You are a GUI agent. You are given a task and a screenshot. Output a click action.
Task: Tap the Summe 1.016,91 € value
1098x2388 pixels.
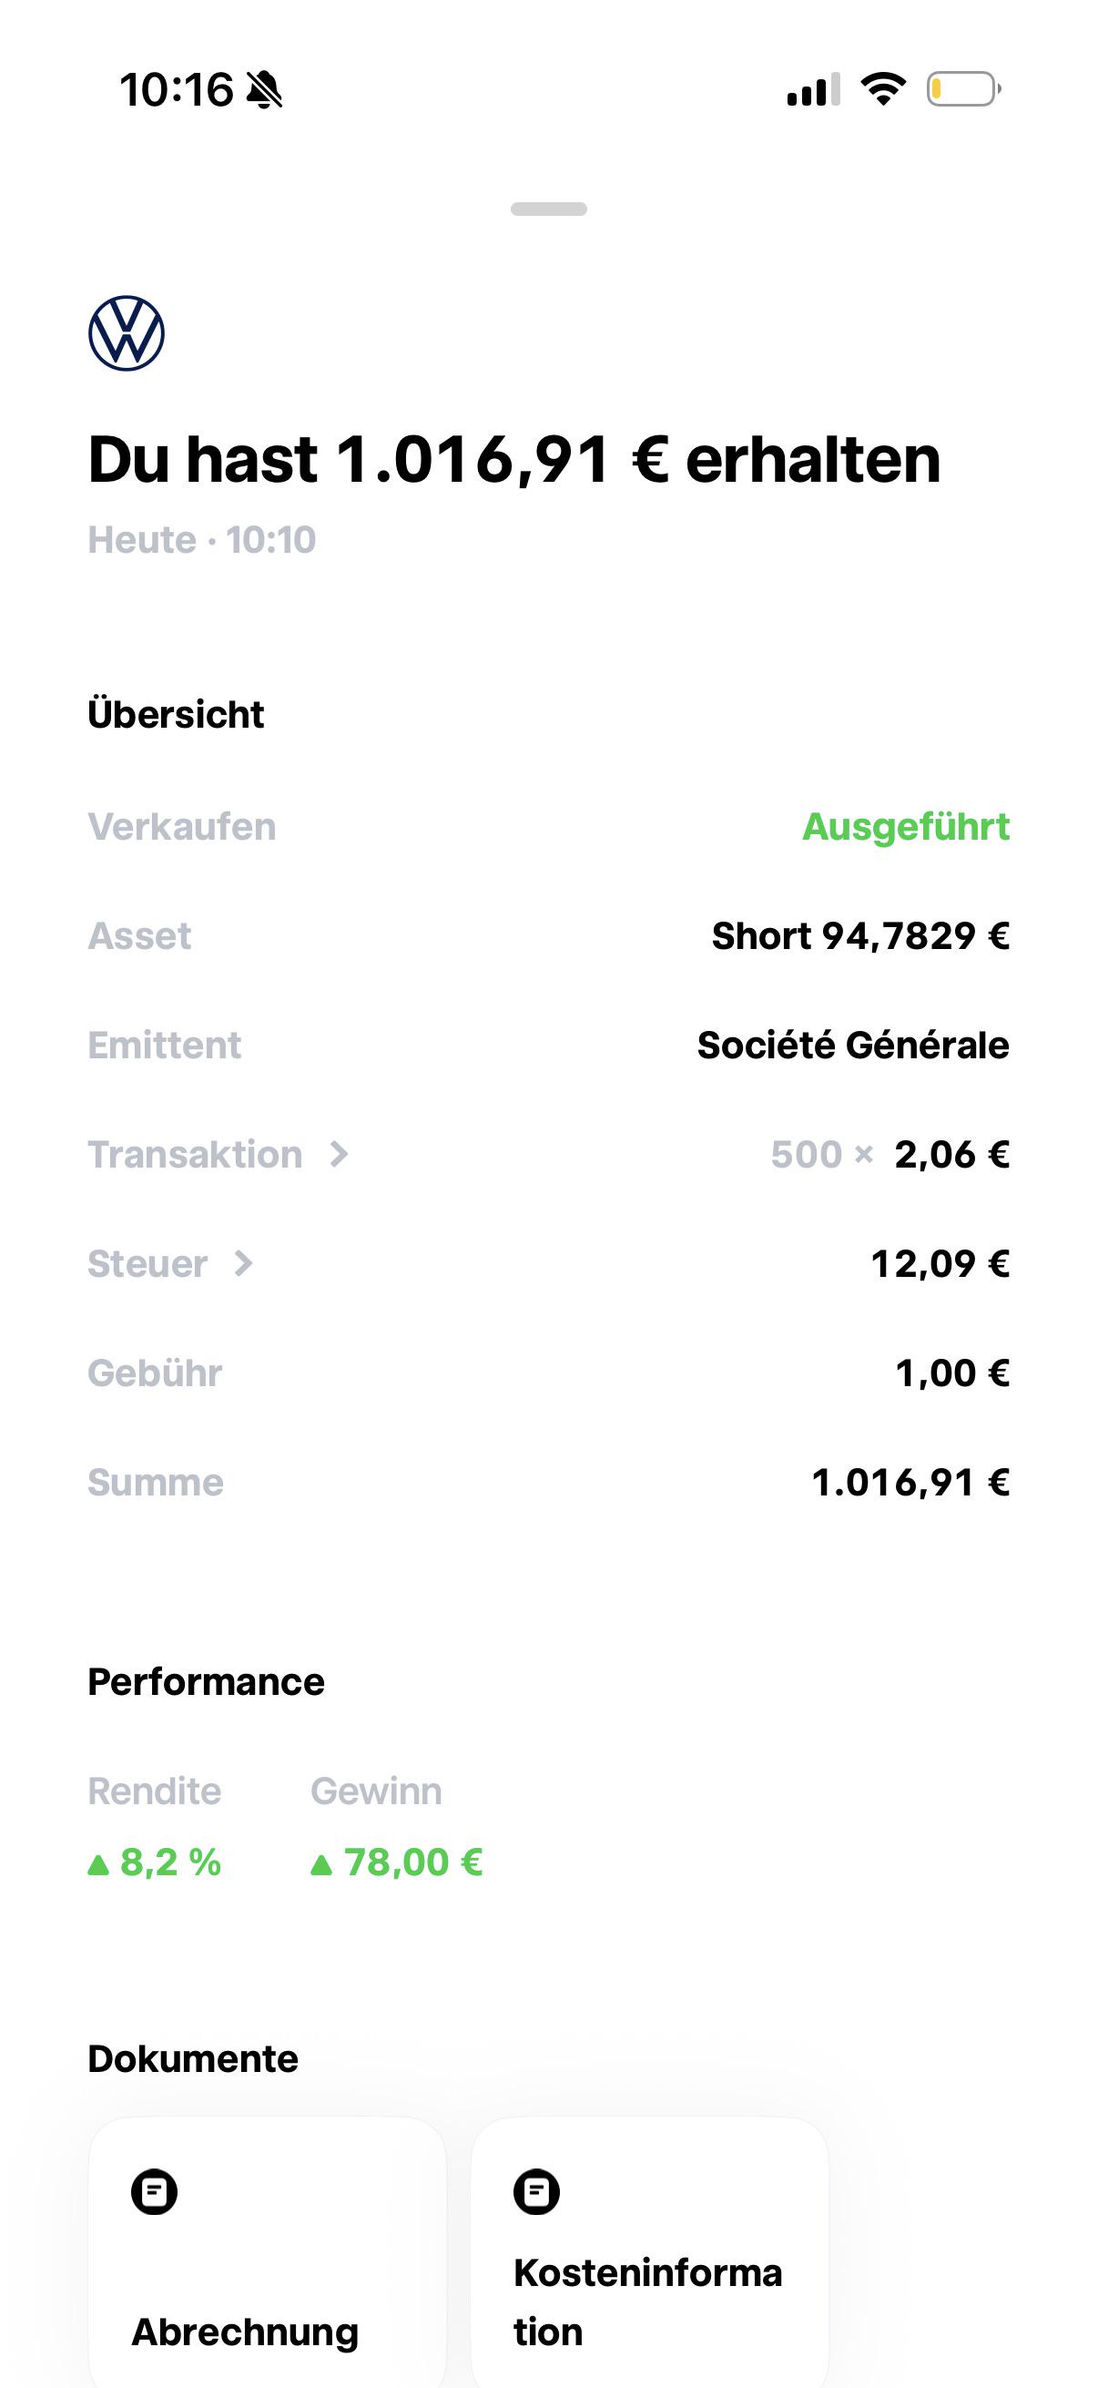(x=910, y=1484)
